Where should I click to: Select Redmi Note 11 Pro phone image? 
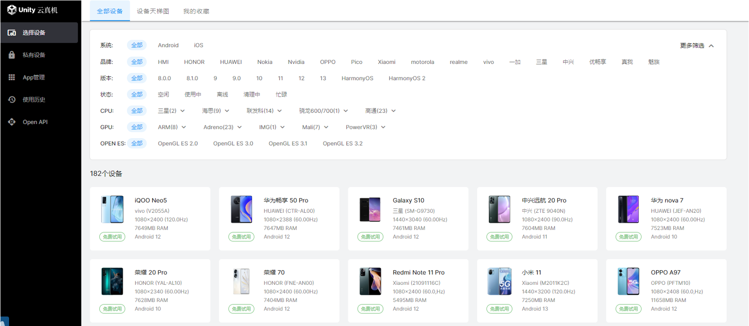pos(370,281)
